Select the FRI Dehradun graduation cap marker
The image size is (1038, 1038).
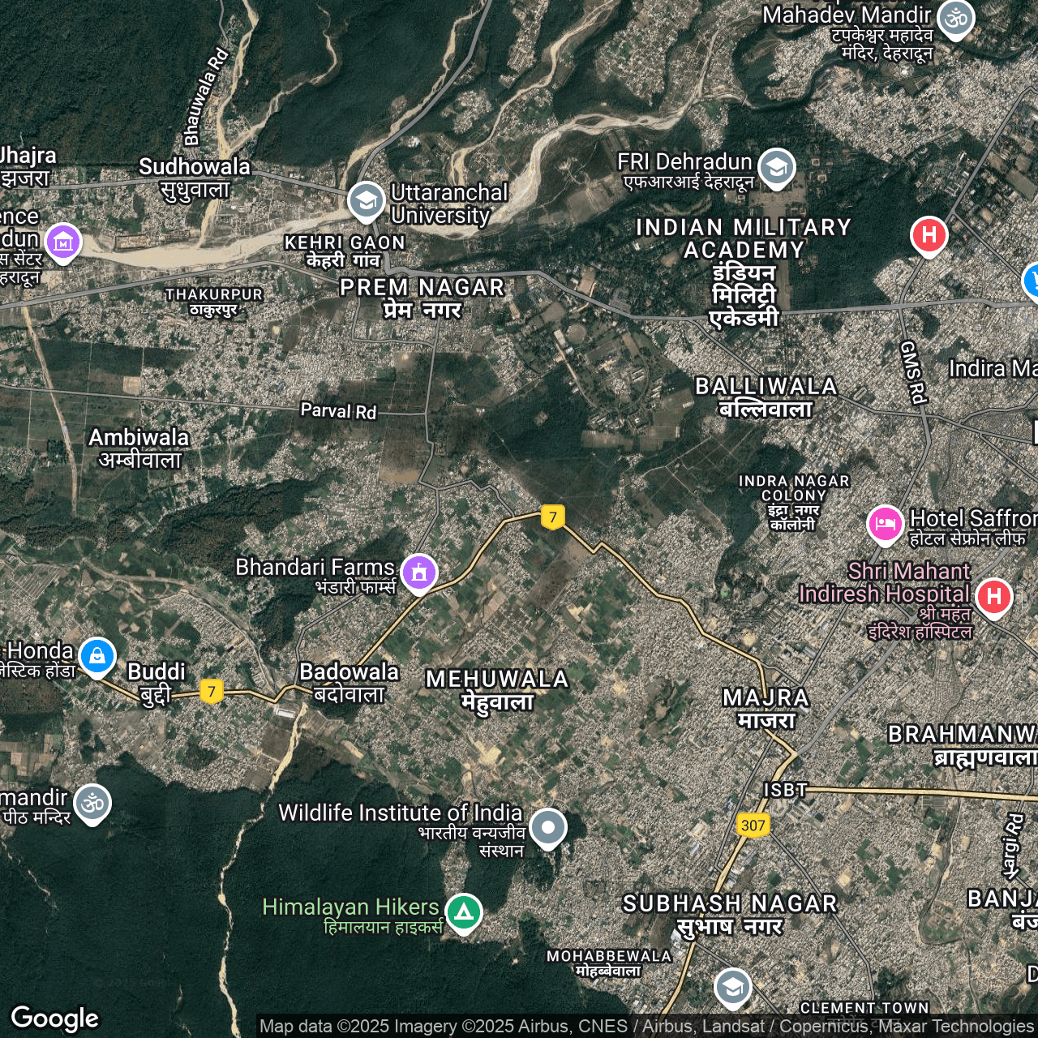click(776, 167)
